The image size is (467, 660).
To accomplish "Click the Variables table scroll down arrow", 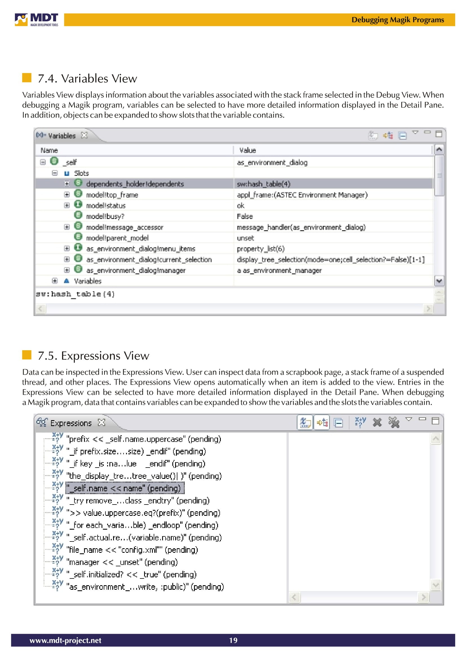I will (x=439, y=281).
